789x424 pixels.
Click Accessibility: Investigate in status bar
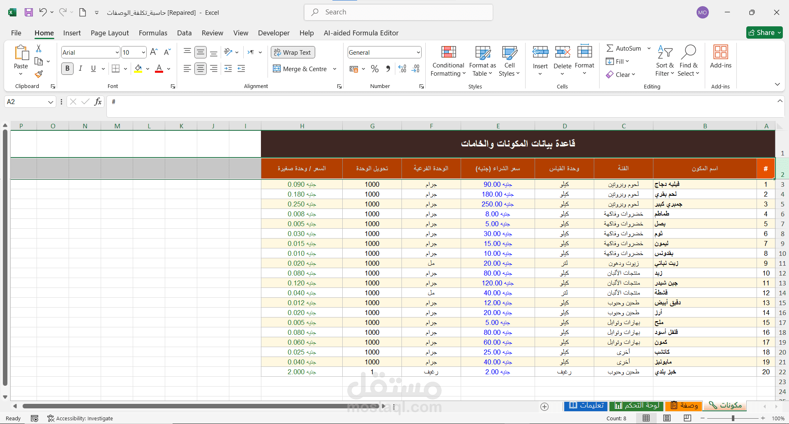click(x=80, y=418)
